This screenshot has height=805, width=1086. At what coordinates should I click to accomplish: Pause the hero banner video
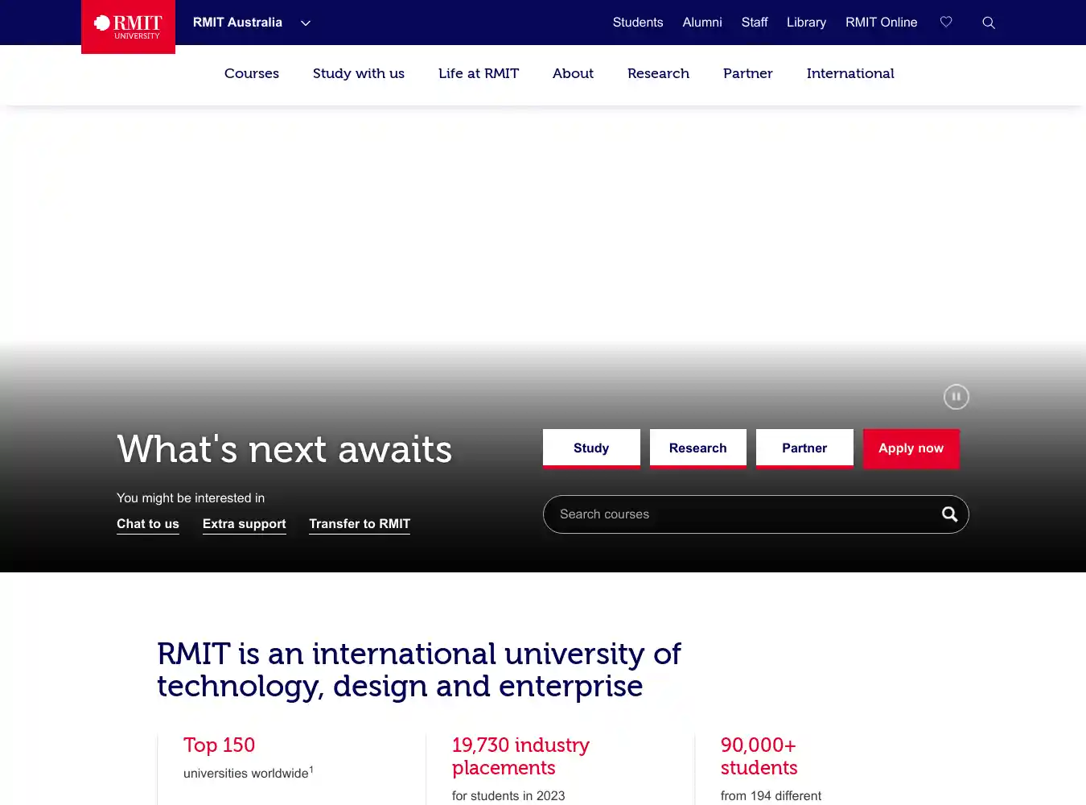pyautogui.click(x=956, y=396)
